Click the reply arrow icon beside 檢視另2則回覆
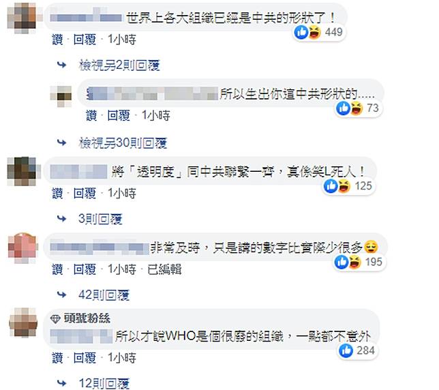Viewport: 439px width, 390px height. coord(61,65)
